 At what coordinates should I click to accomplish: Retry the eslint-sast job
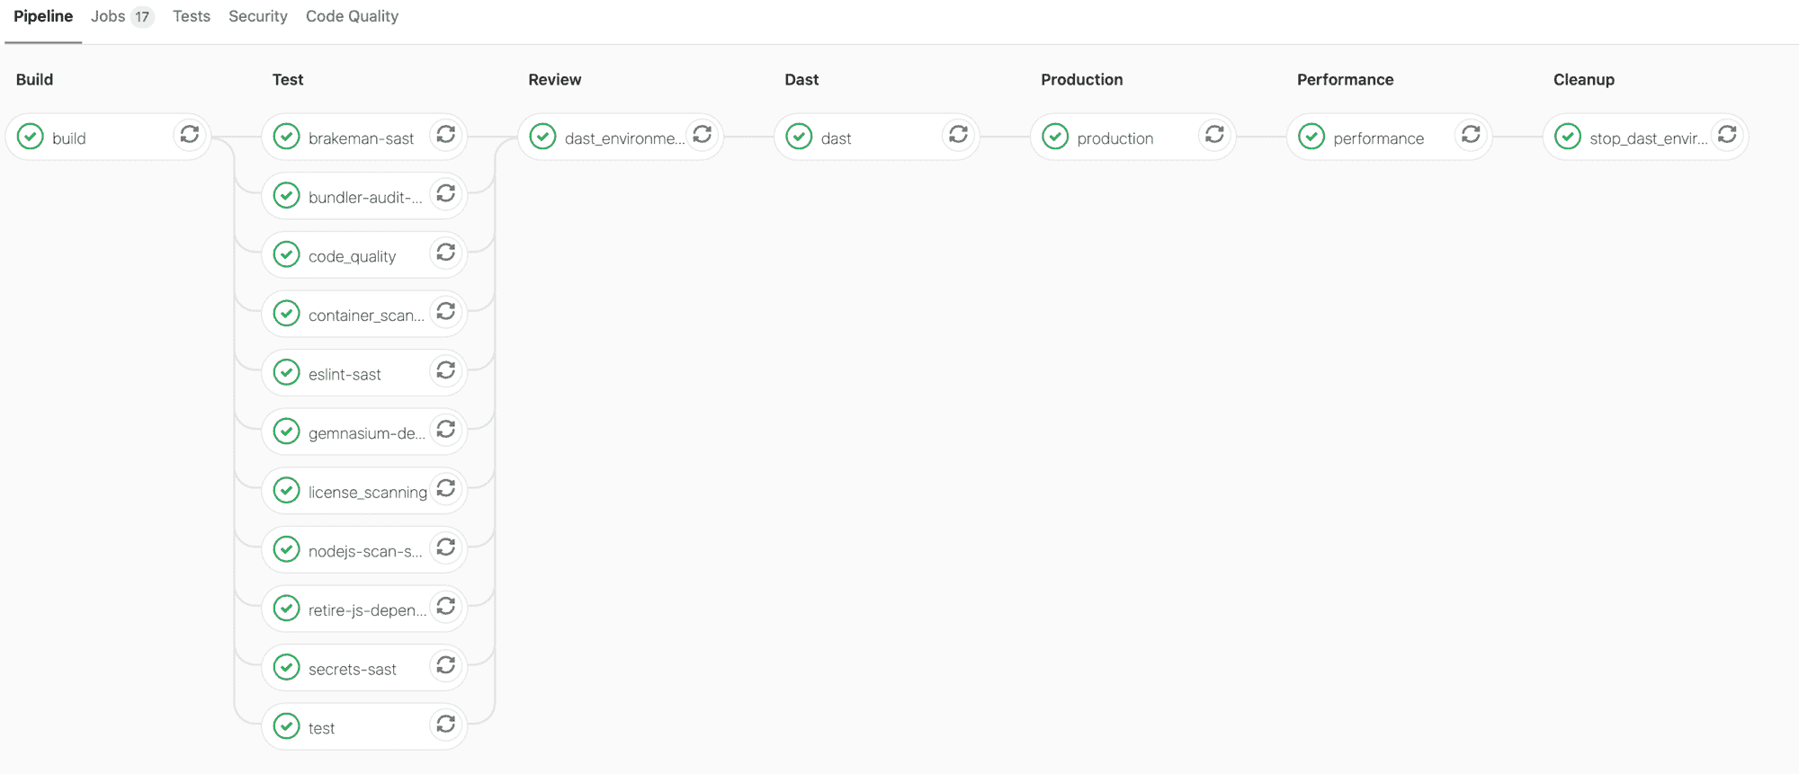445,371
